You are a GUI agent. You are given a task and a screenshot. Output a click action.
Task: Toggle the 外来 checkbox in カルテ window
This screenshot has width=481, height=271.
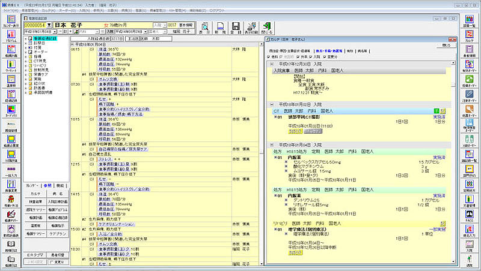coord(297,57)
